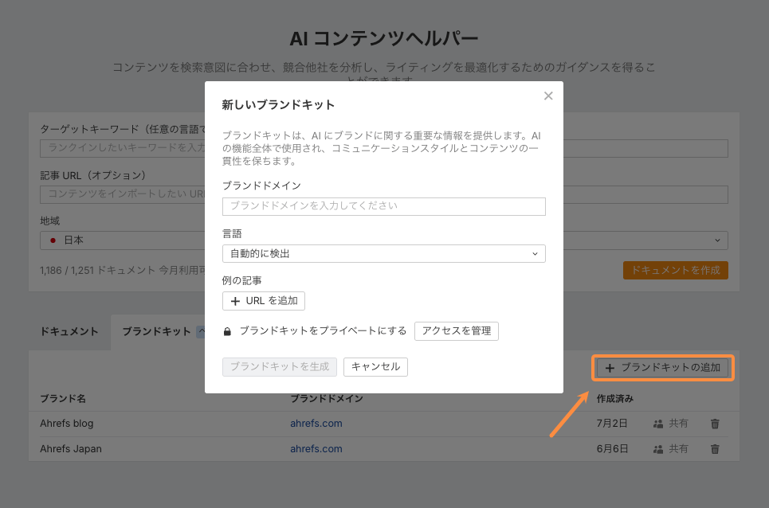
Task: Open ahrefs.com link in Ahrefs blog row
Action: 316,424
